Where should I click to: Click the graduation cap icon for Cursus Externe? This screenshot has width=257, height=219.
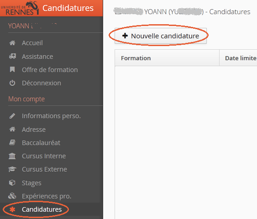tap(12, 169)
